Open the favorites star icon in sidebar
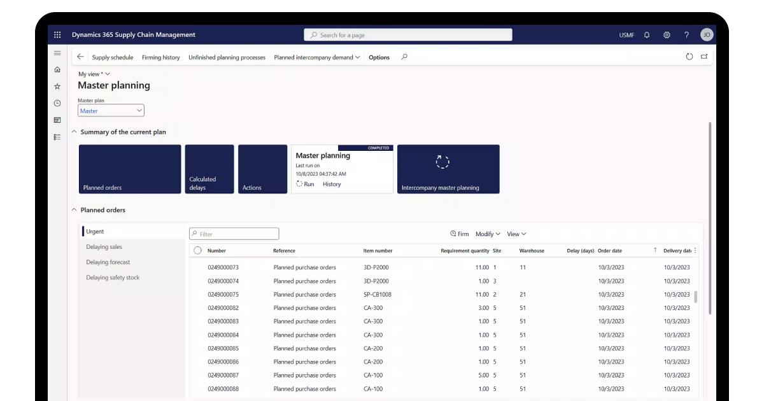 click(x=57, y=85)
